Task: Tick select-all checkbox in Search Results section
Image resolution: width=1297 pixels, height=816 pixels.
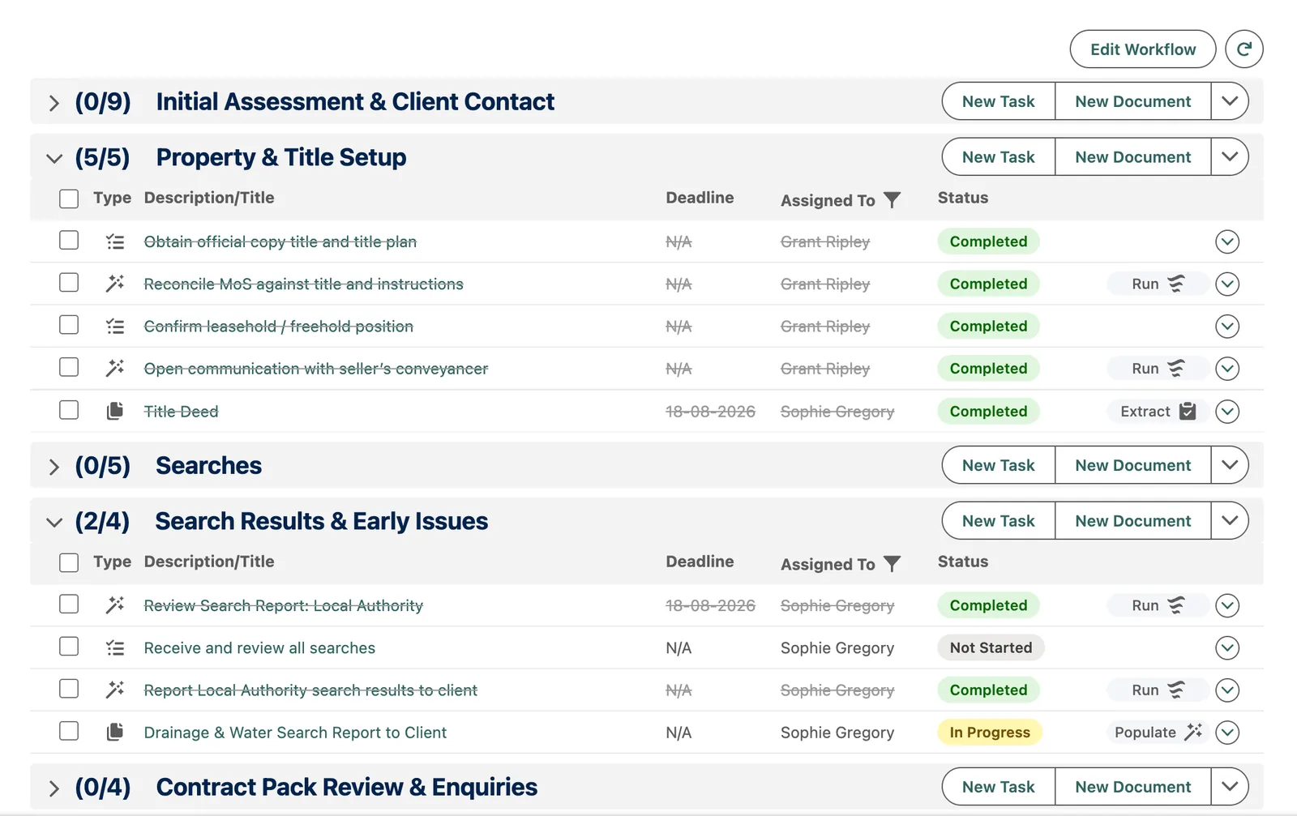Action: coord(69,562)
